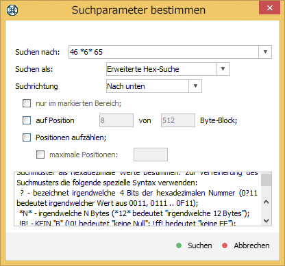The image size is (285, 266).
Task: Open the 'Suchen nach' history dropdown arrow
Action: click(265, 52)
